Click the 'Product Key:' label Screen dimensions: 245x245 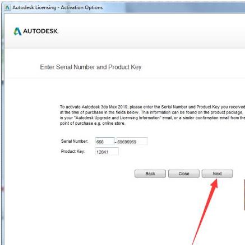pyautogui.click(x=73, y=151)
